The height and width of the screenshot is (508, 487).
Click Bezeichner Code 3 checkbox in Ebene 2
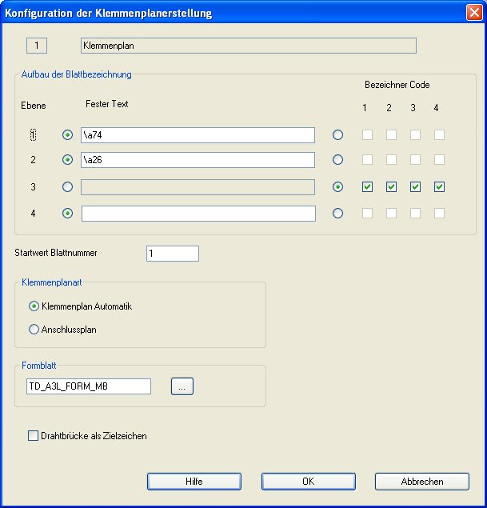415,160
